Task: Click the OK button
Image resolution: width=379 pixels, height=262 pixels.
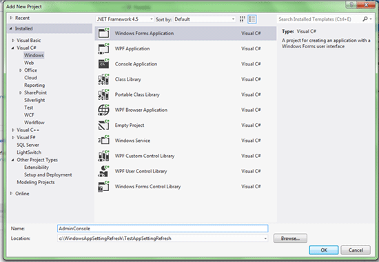Action: pos(324,250)
